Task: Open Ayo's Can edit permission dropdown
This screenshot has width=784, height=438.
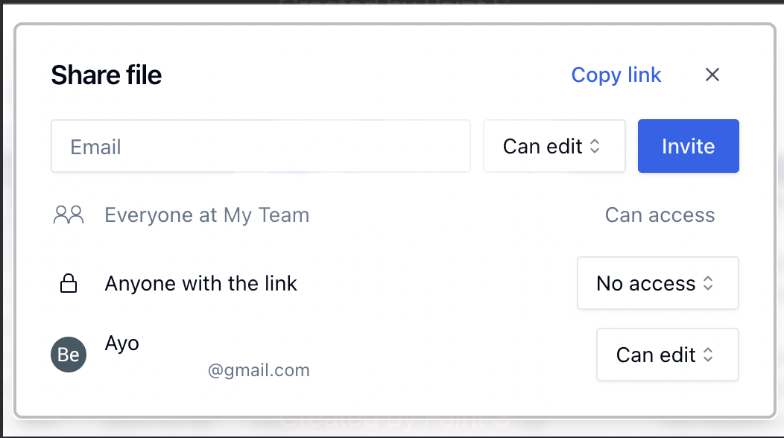Action: [x=667, y=355]
